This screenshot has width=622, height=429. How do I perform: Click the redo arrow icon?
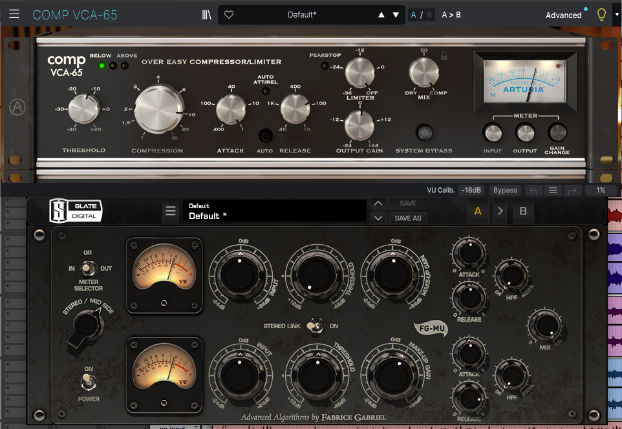point(572,191)
